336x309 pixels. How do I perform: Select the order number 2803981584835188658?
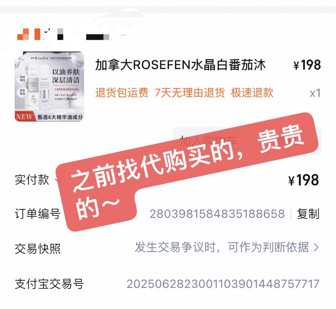(217, 214)
